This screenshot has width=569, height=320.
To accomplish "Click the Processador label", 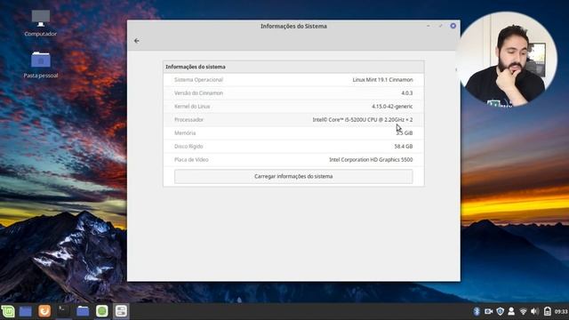I will tap(188, 119).
